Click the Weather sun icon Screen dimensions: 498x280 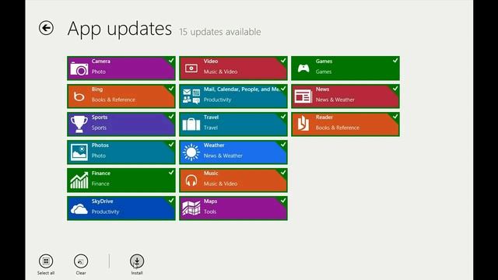click(191, 152)
